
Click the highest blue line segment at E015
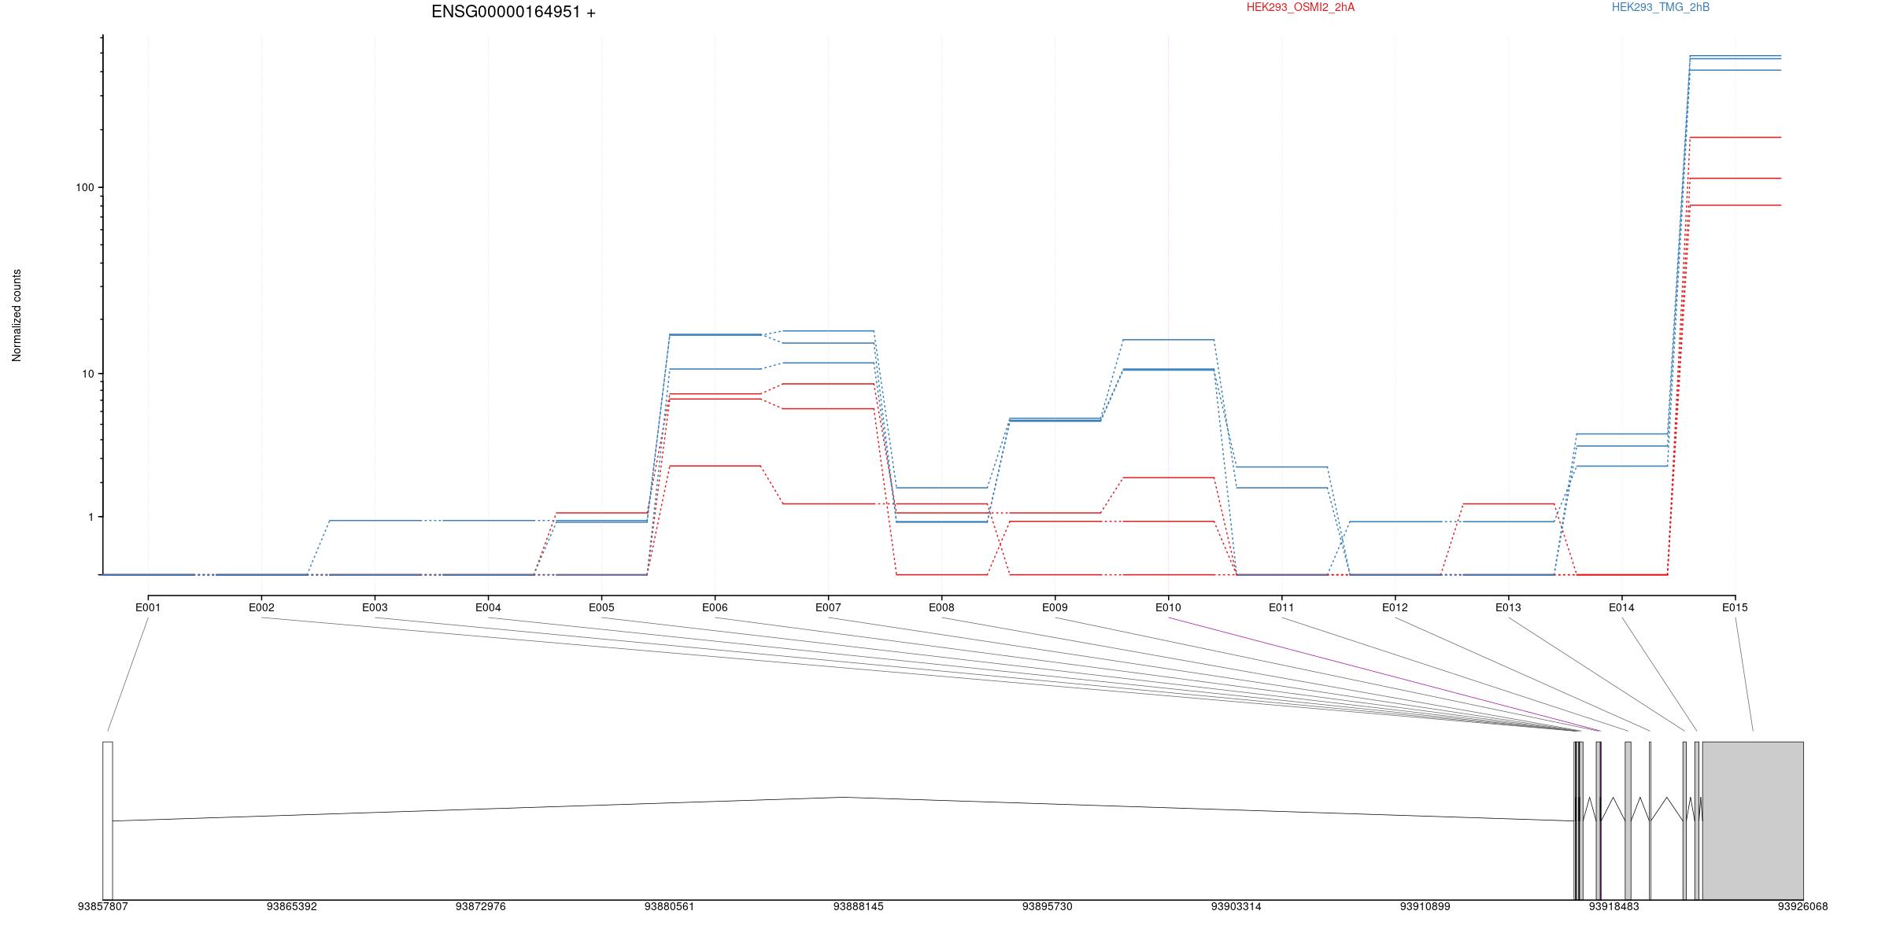tap(1736, 56)
